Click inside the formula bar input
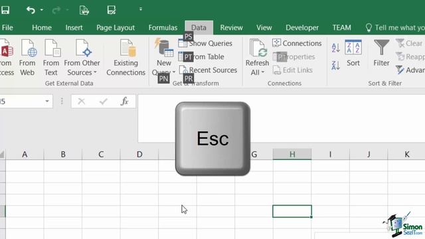Image resolution: width=425 pixels, height=239 pixels. click(282, 118)
